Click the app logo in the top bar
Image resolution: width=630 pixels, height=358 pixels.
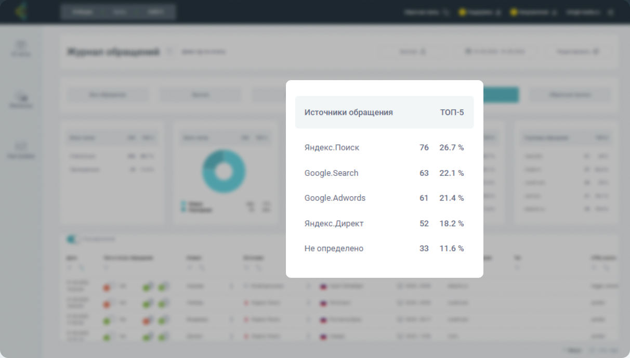coord(21,11)
